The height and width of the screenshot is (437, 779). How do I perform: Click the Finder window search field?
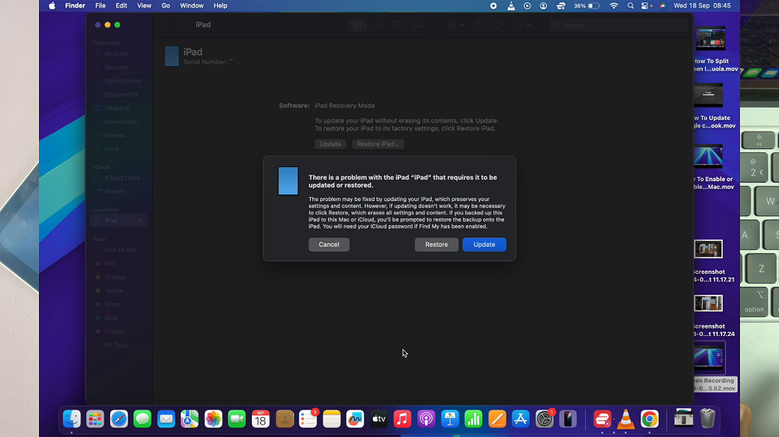click(x=618, y=25)
